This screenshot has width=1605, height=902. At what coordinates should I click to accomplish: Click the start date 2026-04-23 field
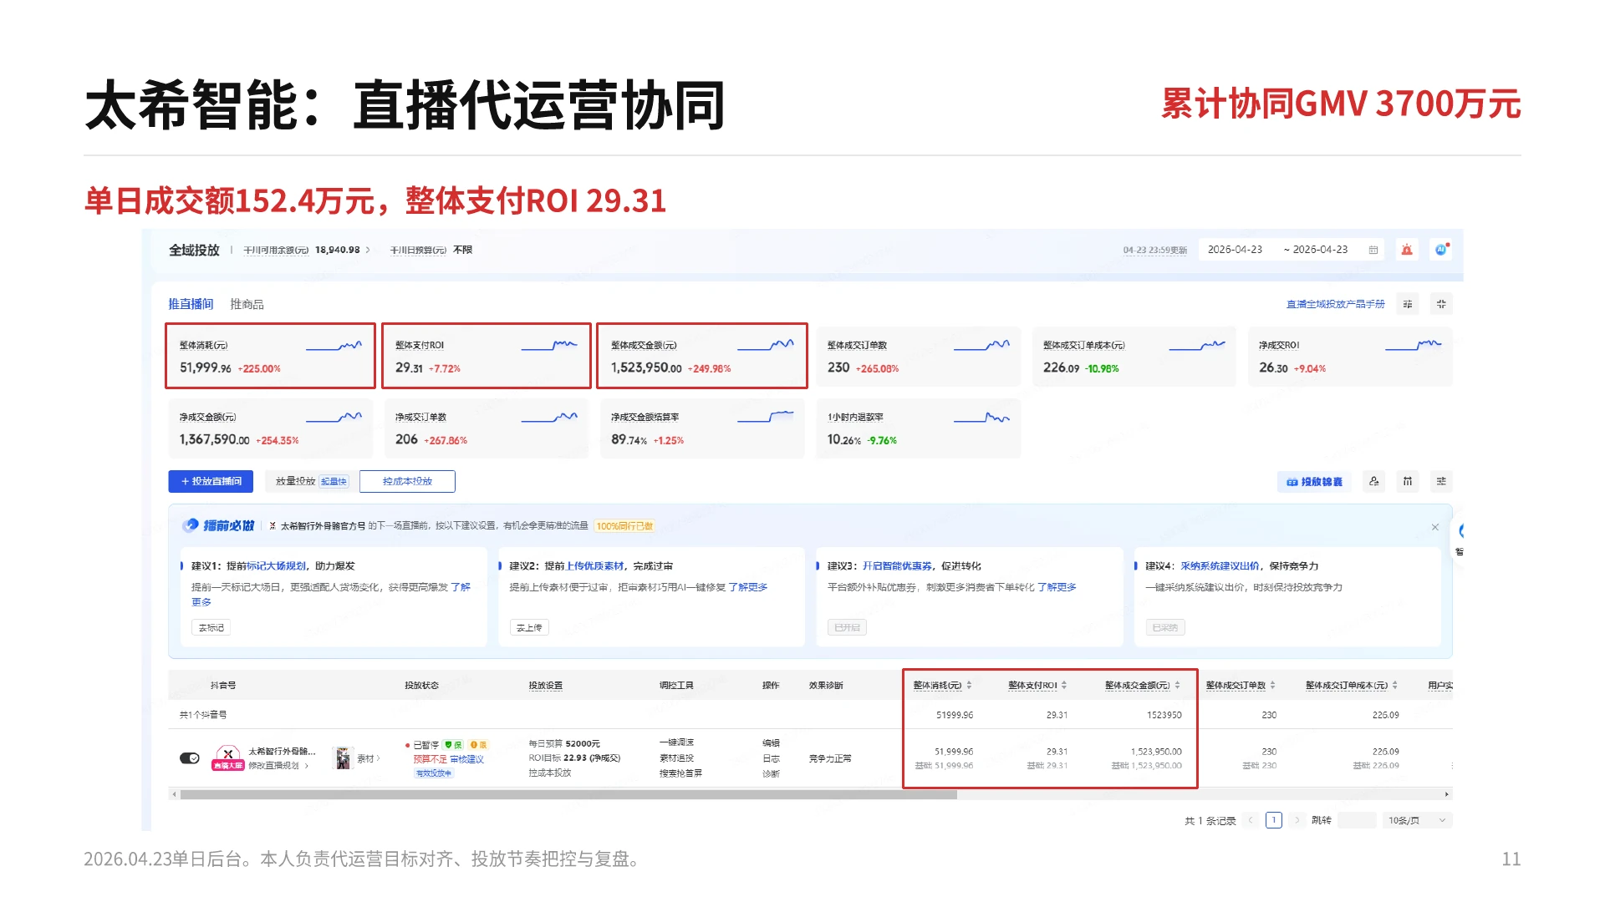point(1235,250)
